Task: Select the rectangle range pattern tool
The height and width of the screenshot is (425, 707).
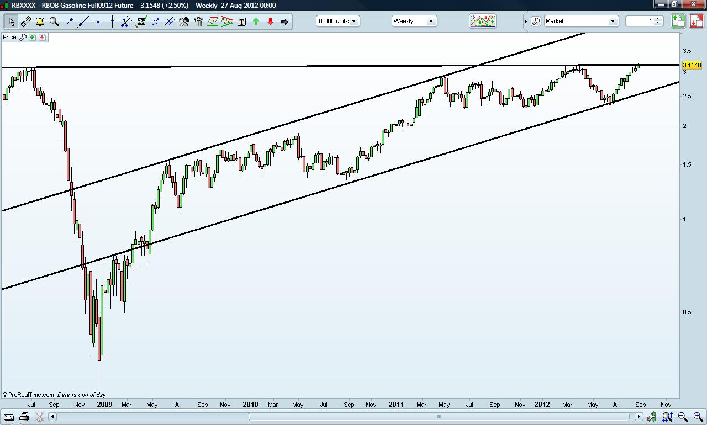Action: (x=213, y=22)
